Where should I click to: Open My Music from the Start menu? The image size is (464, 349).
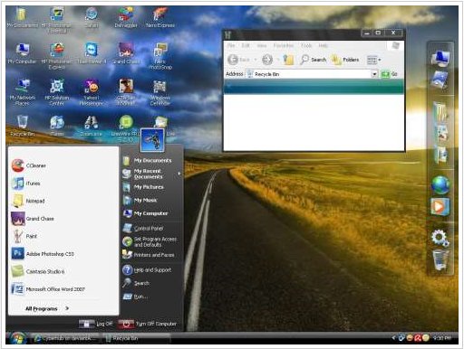tap(140, 200)
